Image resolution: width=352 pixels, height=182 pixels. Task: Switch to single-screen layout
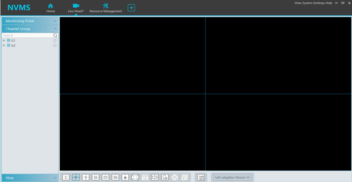point(66,177)
